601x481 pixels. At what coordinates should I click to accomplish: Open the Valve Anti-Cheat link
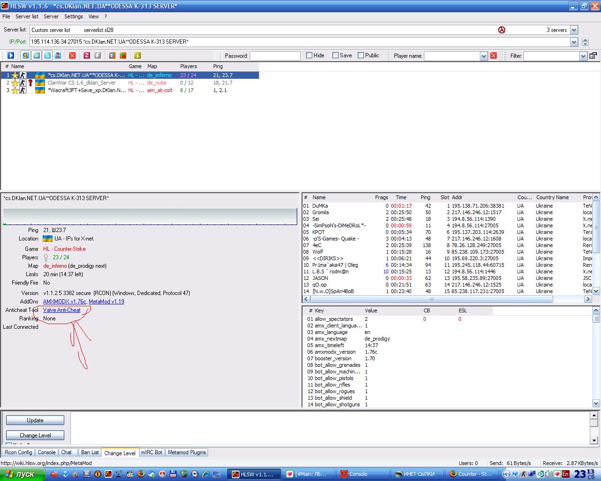tap(62, 310)
